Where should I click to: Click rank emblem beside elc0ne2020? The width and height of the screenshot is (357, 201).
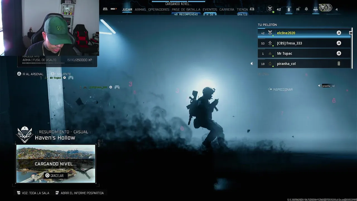pos(270,33)
